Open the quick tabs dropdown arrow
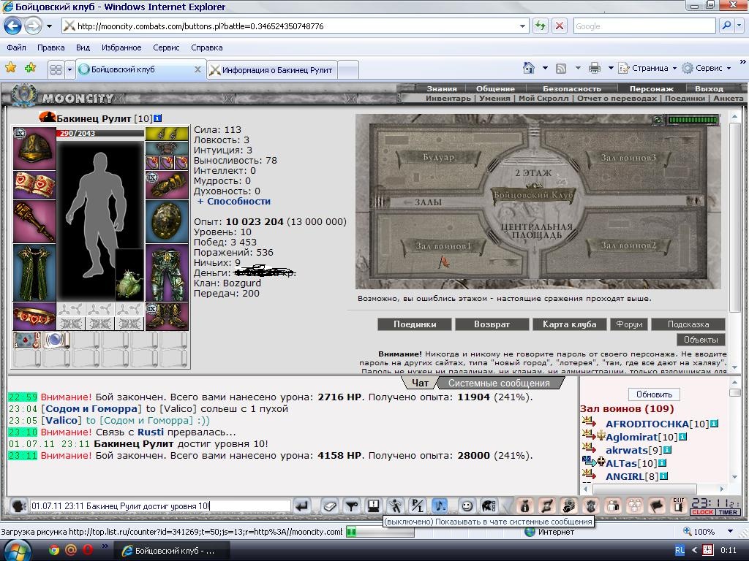Image resolution: width=749 pixels, height=561 pixels. click(69, 69)
